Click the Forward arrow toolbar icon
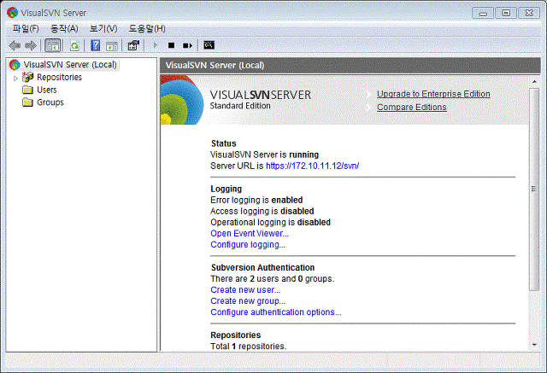Viewport: 547px width, 373px height. tap(31, 45)
